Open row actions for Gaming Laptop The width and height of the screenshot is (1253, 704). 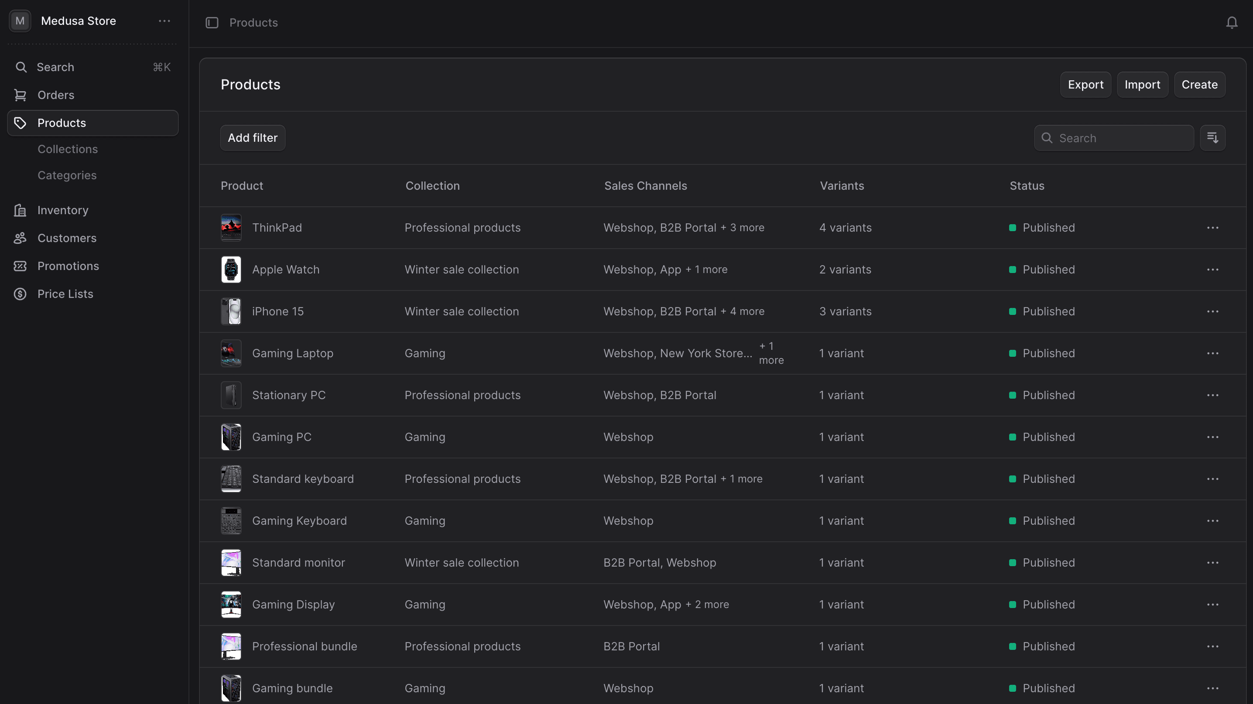1212,353
